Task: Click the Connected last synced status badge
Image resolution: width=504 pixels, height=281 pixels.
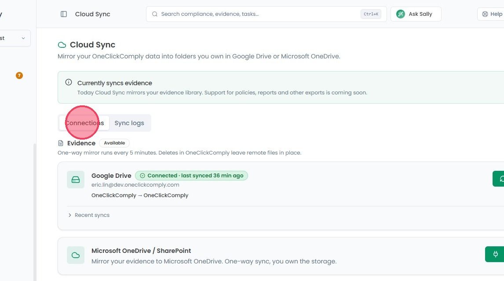Action: (x=192, y=176)
